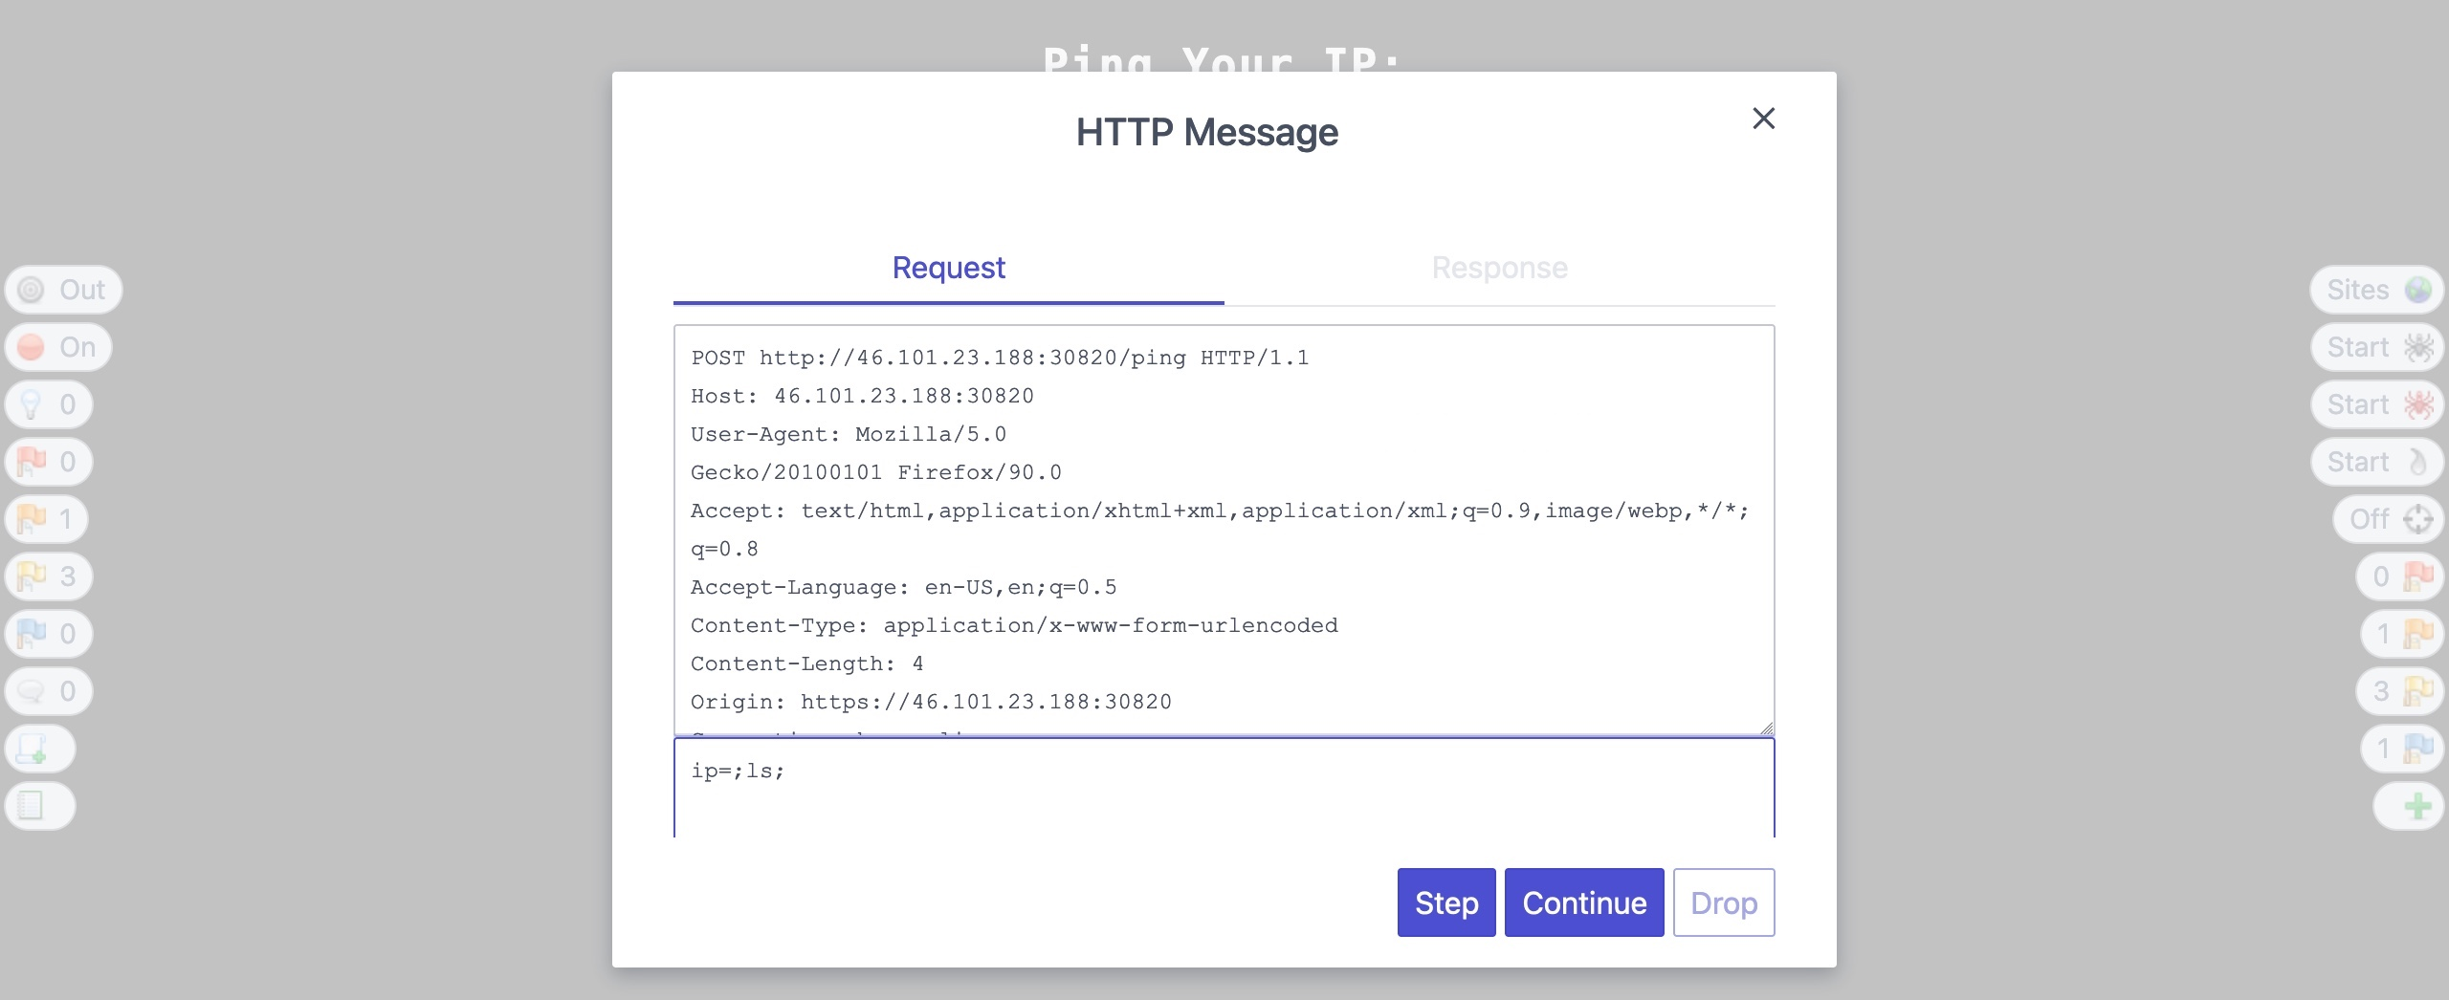Click the script with green plus icon
2449x1000 pixels.
point(38,749)
